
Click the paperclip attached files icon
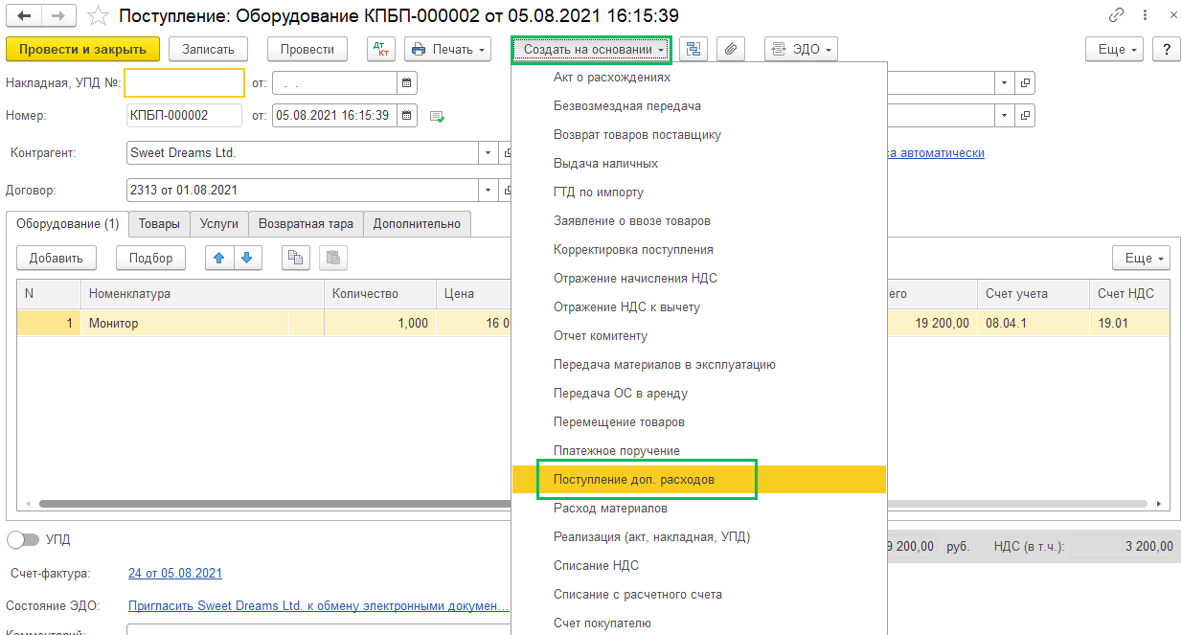pos(730,49)
